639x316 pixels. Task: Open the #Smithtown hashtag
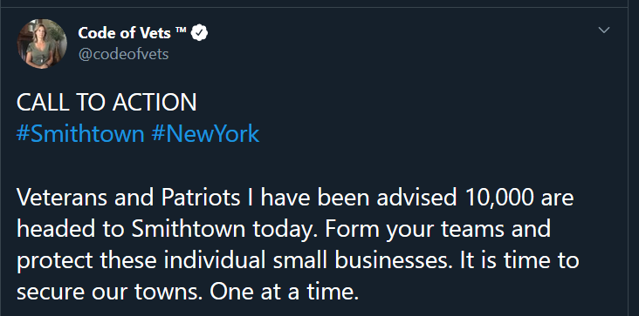pyautogui.click(x=80, y=134)
